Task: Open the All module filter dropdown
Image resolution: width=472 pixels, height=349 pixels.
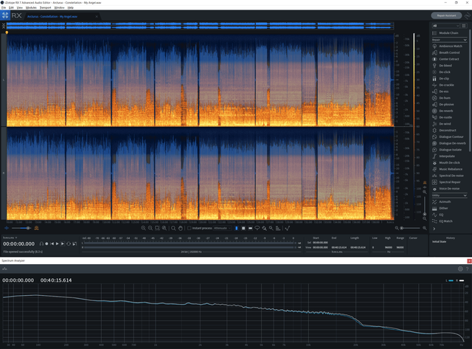Action: (445, 26)
